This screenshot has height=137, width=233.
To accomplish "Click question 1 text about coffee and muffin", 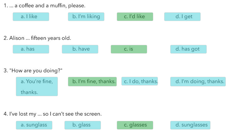I will click(45, 6).
